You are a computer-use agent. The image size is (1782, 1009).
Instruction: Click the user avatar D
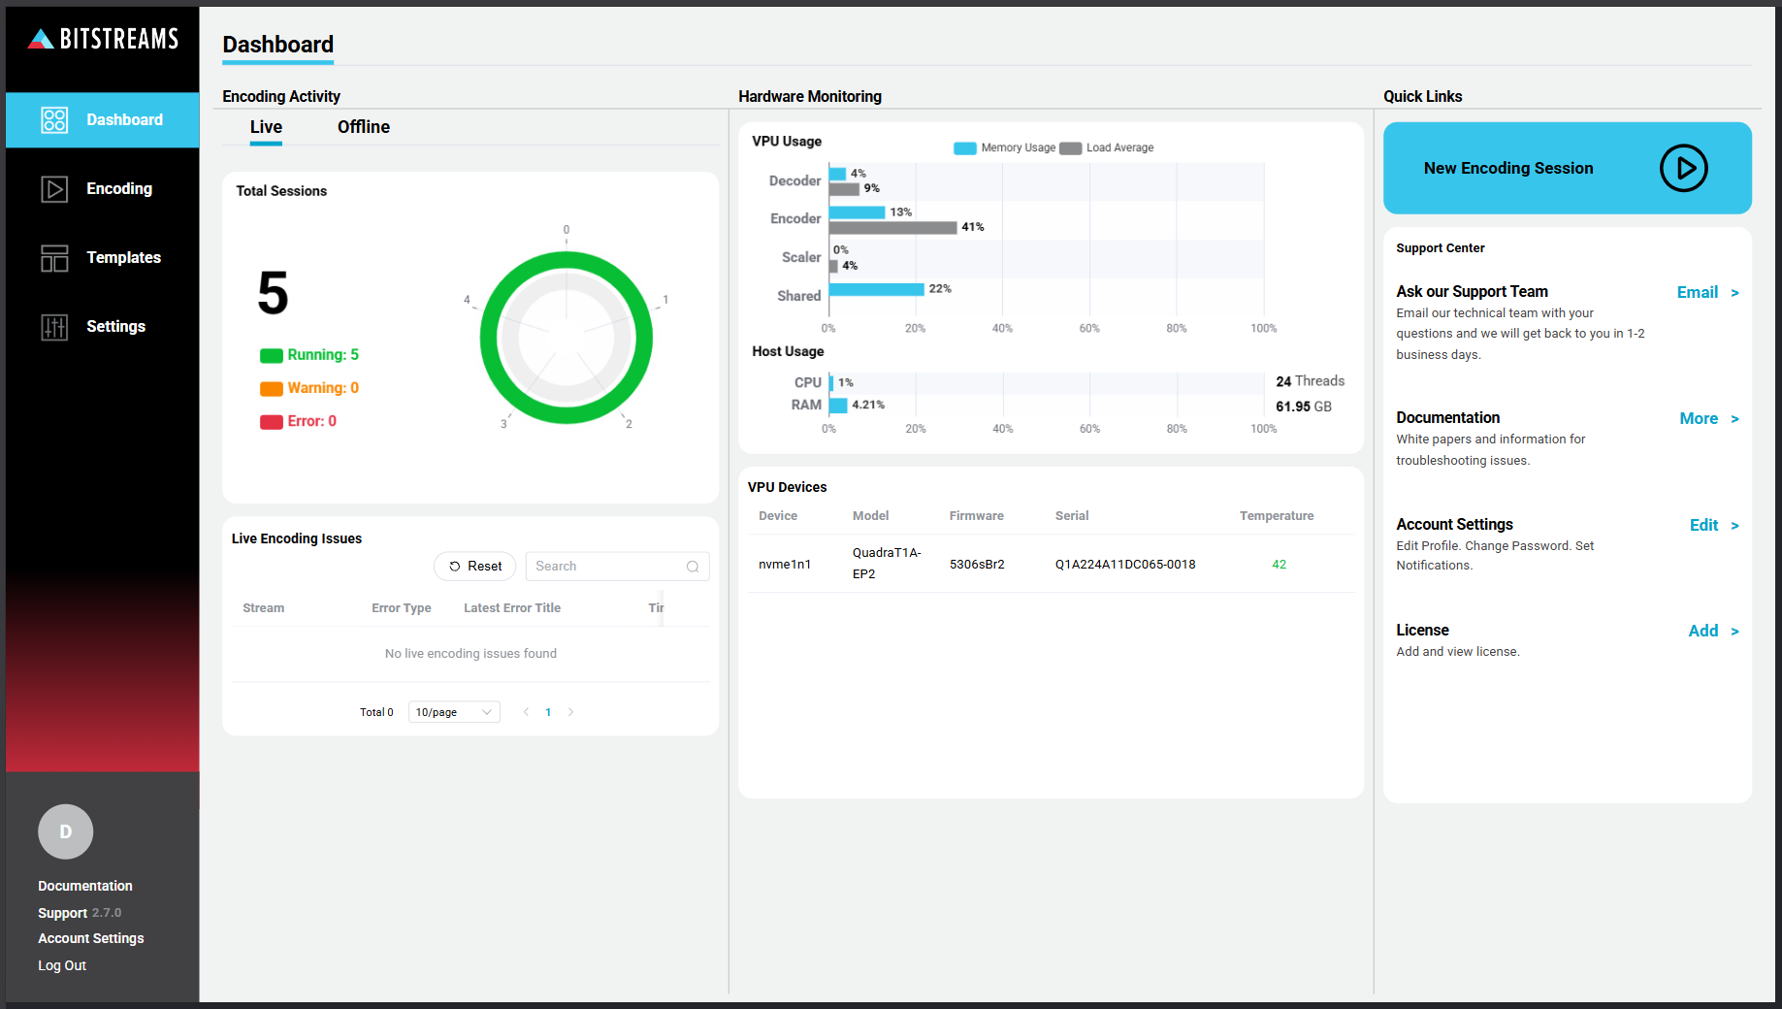pos(65,831)
